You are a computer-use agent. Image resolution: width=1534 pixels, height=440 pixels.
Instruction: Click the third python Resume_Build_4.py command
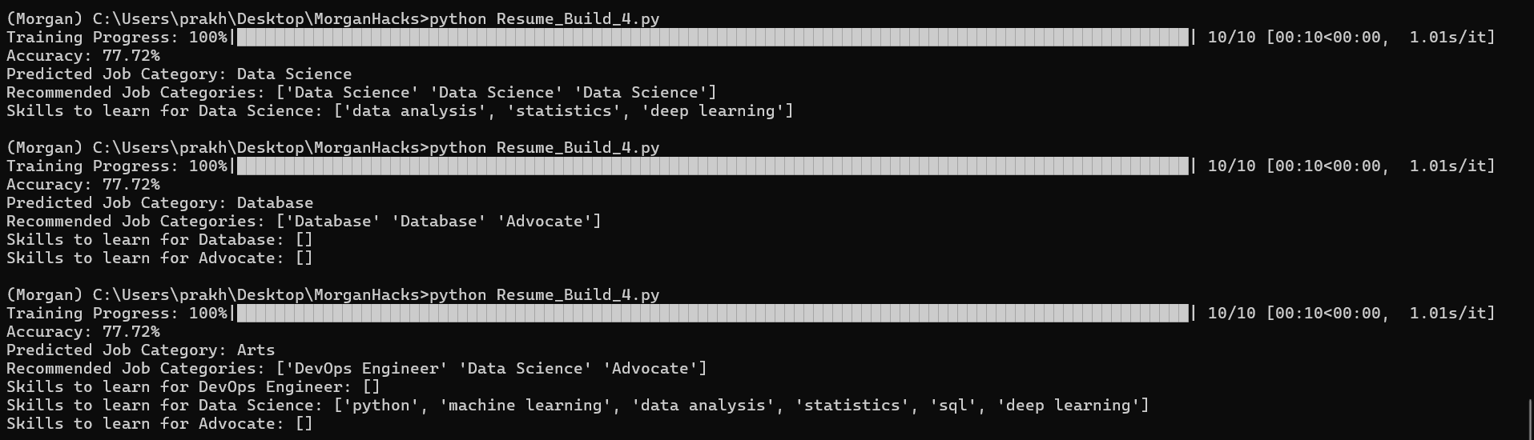pyautogui.click(x=545, y=294)
